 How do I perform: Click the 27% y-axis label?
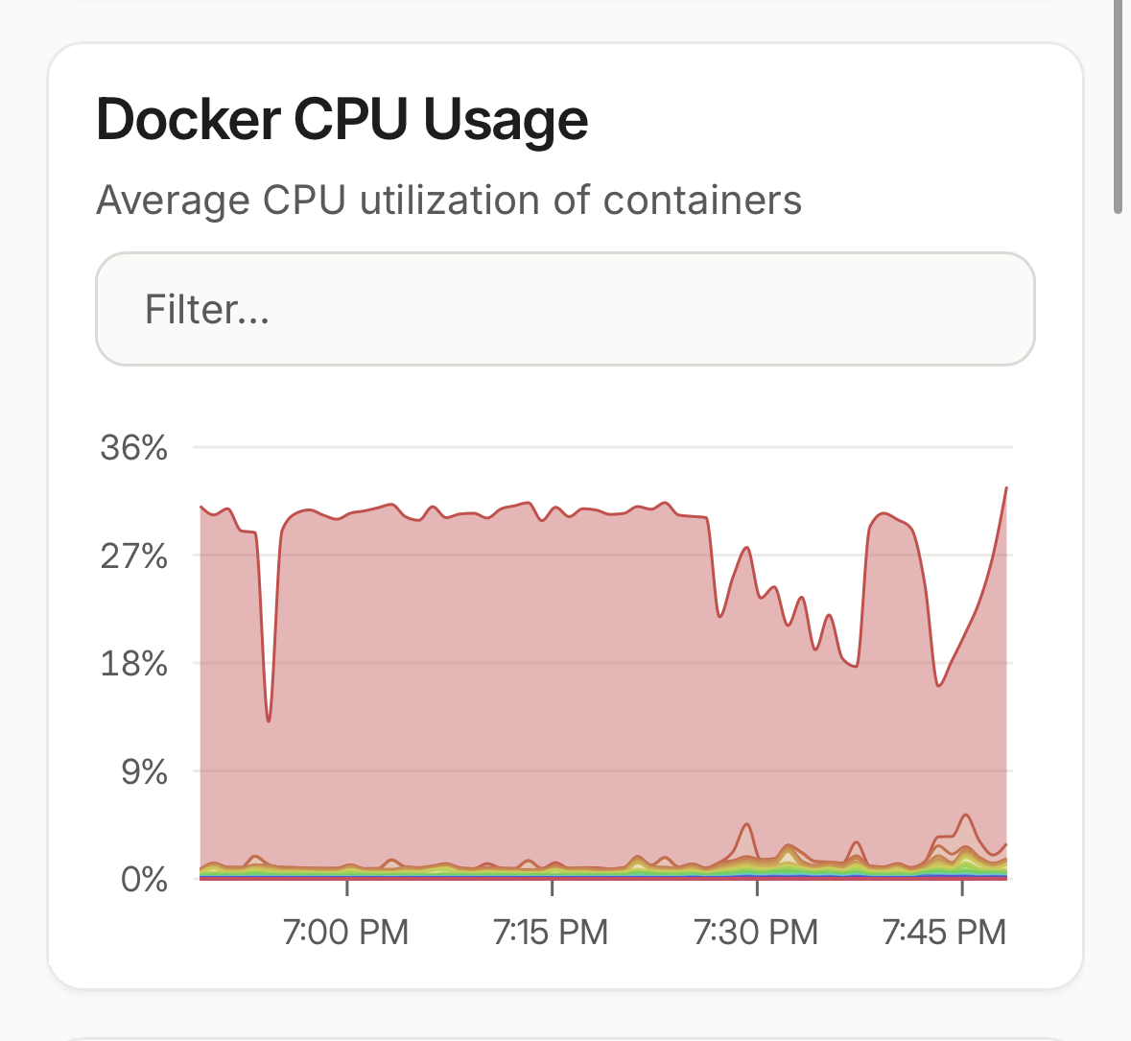[134, 556]
